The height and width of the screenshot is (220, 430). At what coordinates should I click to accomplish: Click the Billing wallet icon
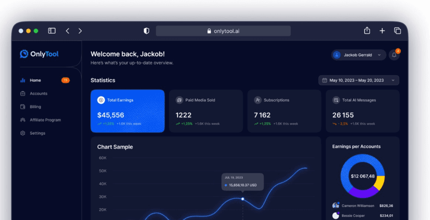click(23, 107)
